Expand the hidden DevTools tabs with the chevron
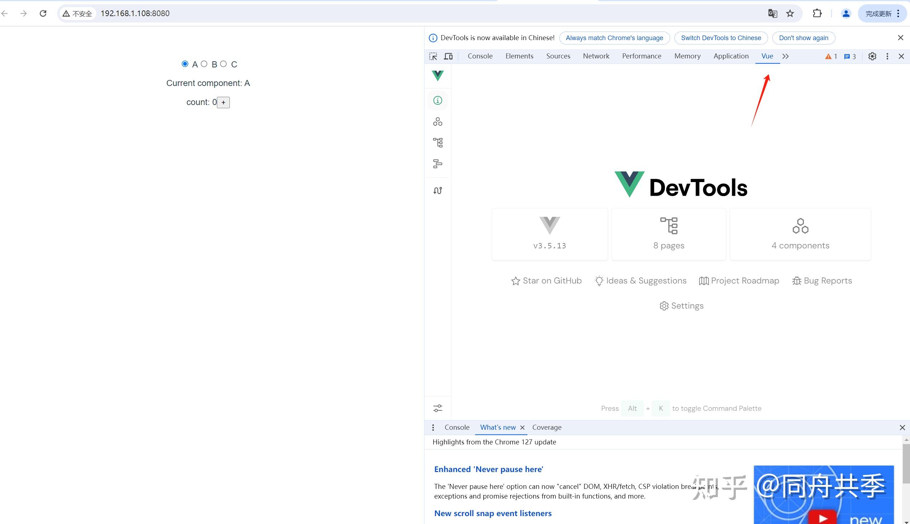The image size is (910, 524). (786, 56)
